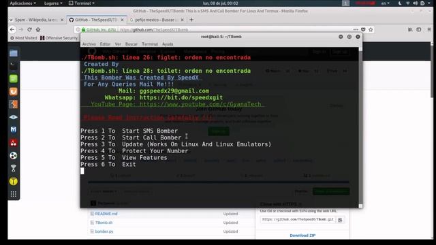Open Aplicaciones menu in top bar
The height and width of the screenshot is (245, 436).
[x=22, y=3]
